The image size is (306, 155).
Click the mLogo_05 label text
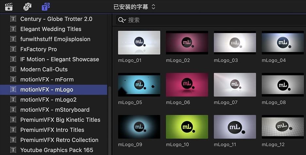pyautogui.click(x=130, y=103)
